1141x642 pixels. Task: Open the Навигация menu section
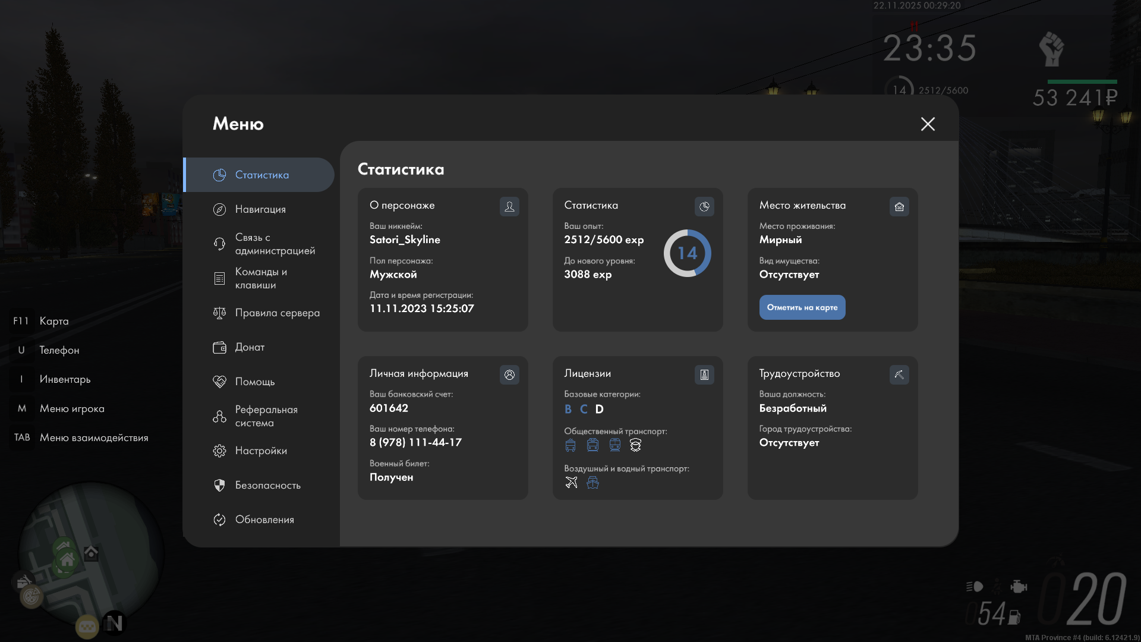(260, 209)
